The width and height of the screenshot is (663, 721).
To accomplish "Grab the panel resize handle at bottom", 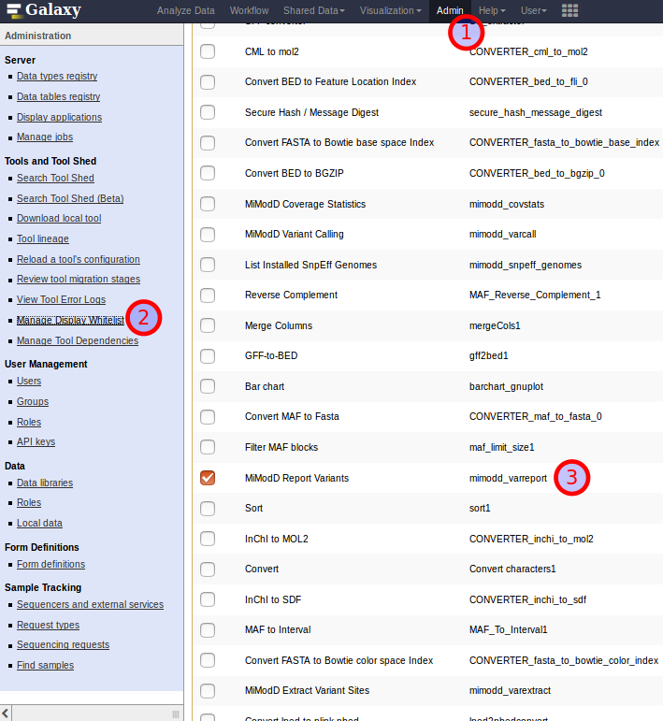I will 175,714.
